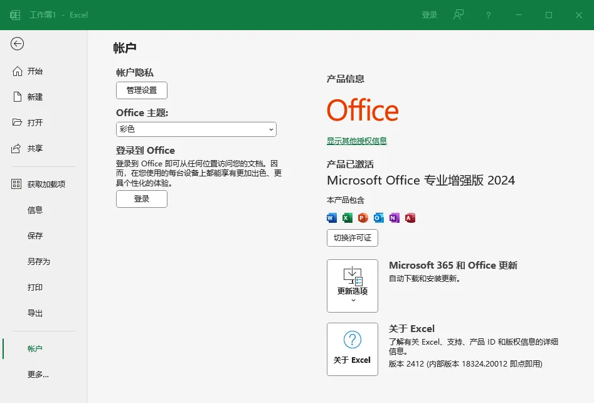Click the 显示其他授权信息 link
Screen dimensions: 594x403
(x=357, y=141)
